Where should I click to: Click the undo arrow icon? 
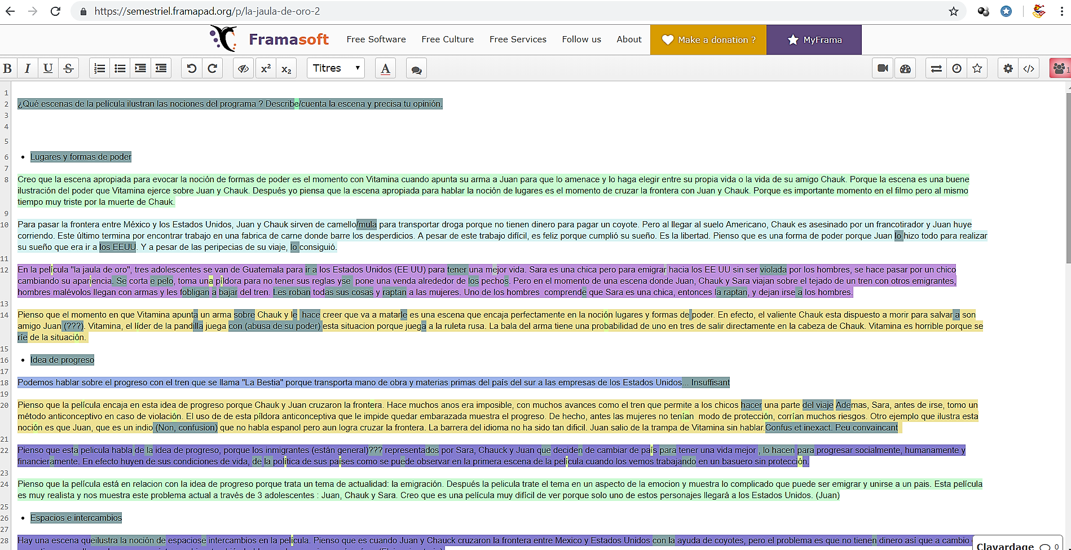tap(192, 69)
